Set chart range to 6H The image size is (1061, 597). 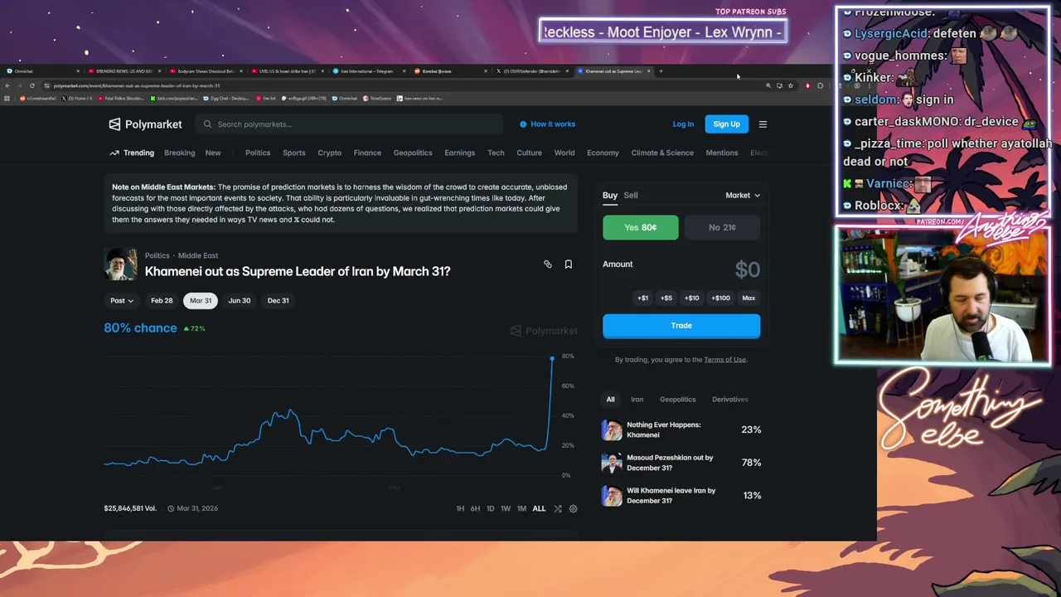coord(475,508)
